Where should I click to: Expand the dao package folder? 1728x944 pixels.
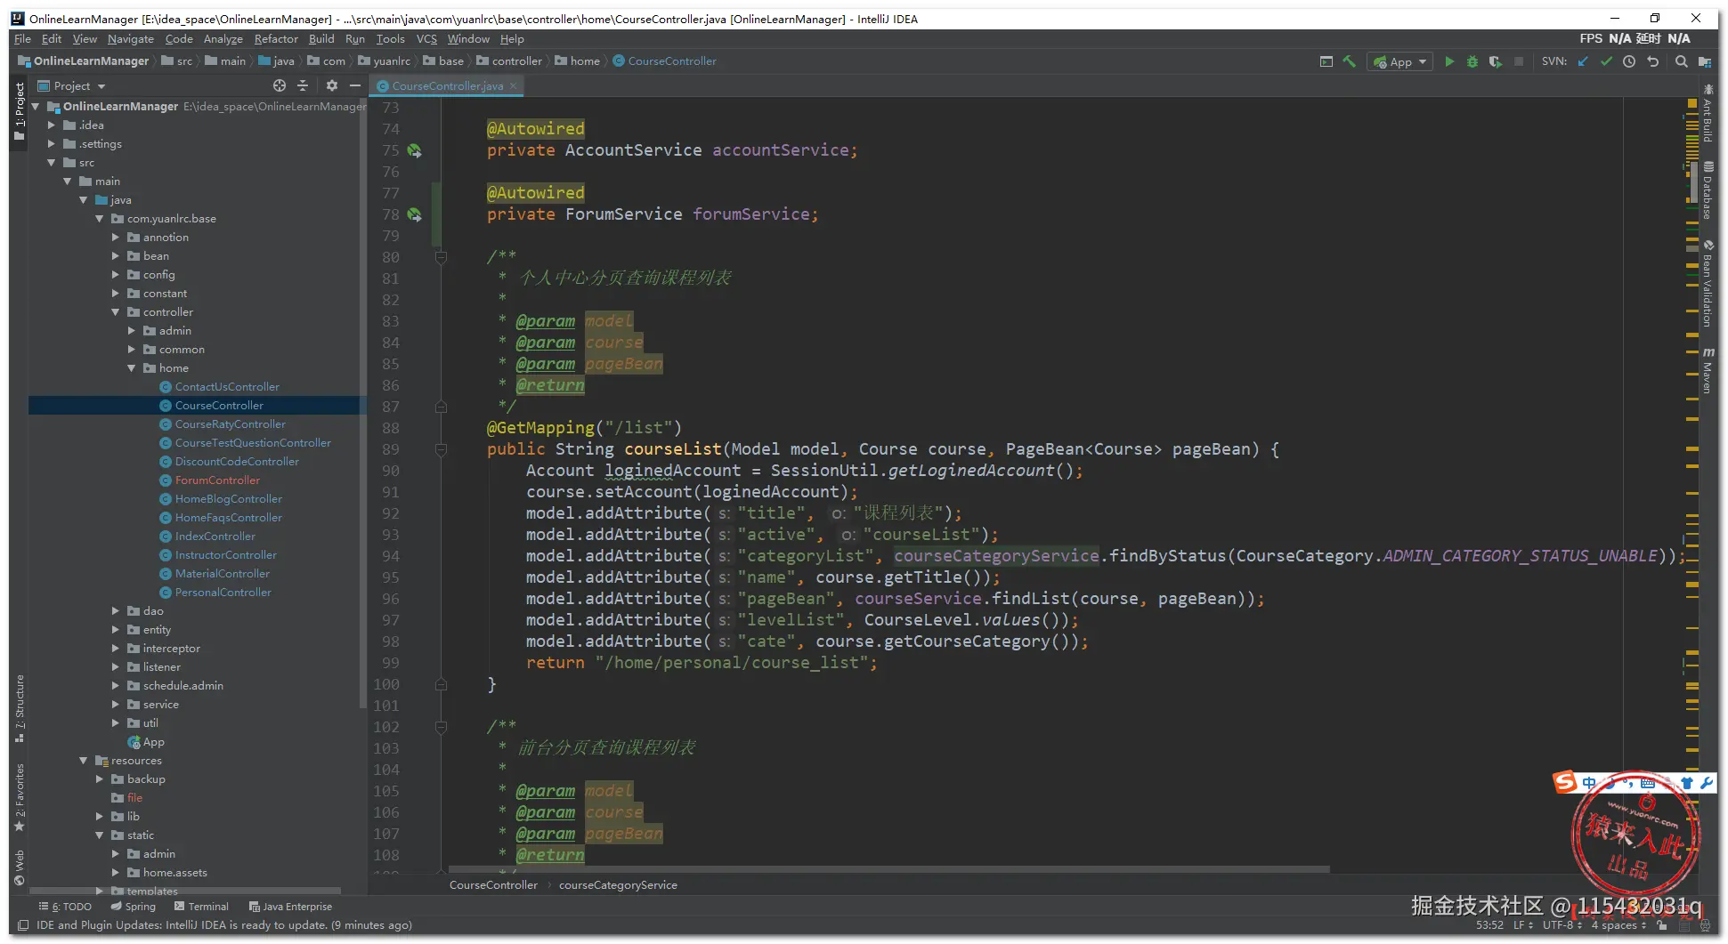pyautogui.click(x=116, y=611)
